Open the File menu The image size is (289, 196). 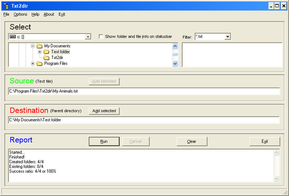(6, 14)
